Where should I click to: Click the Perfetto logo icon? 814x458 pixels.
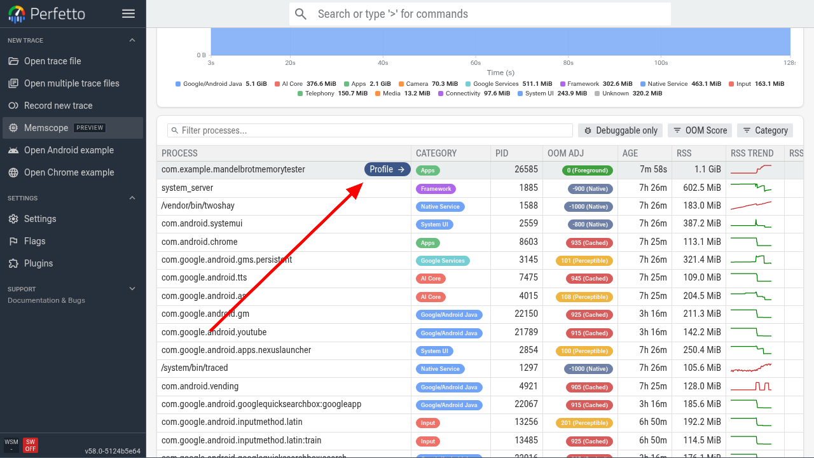pos(17,14)
